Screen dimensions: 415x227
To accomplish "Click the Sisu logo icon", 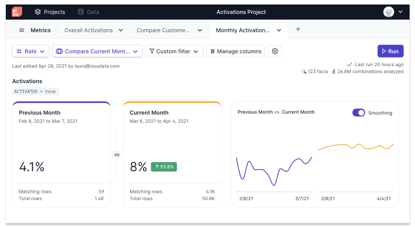I will point(17,12).
